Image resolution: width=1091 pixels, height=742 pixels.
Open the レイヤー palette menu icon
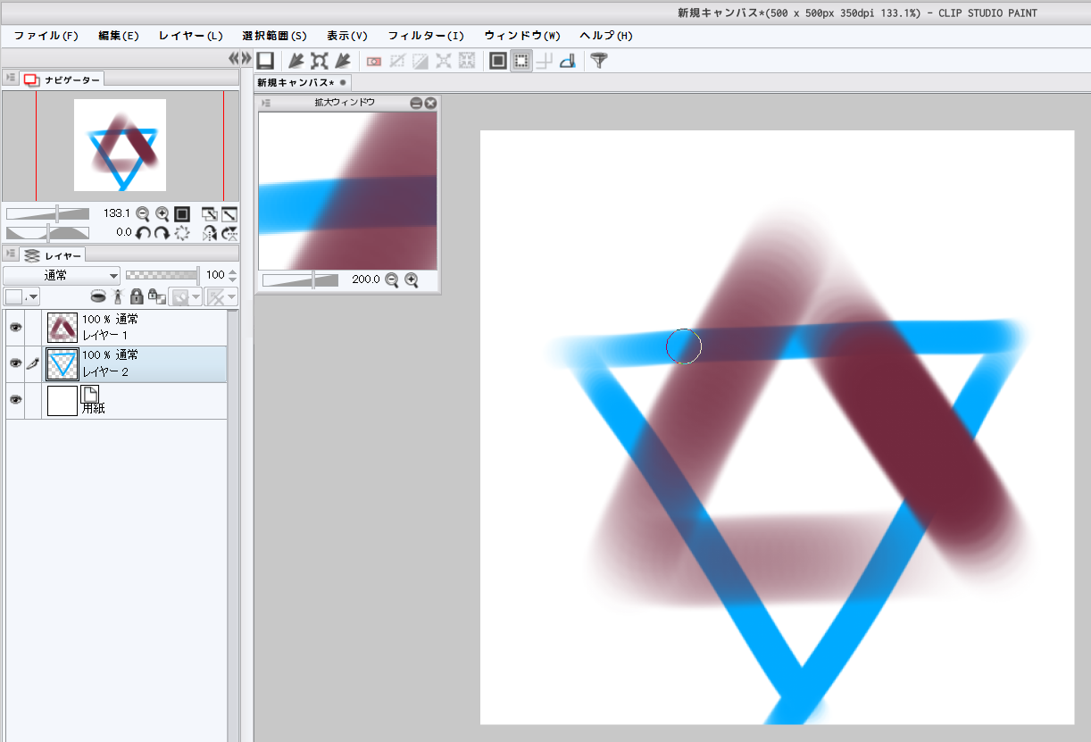[11, 255]
